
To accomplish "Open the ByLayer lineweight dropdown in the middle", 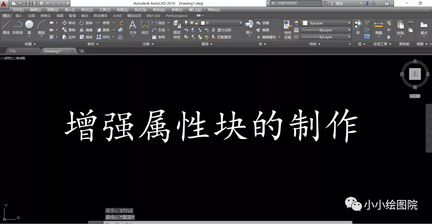I will (x=349, y=30).
